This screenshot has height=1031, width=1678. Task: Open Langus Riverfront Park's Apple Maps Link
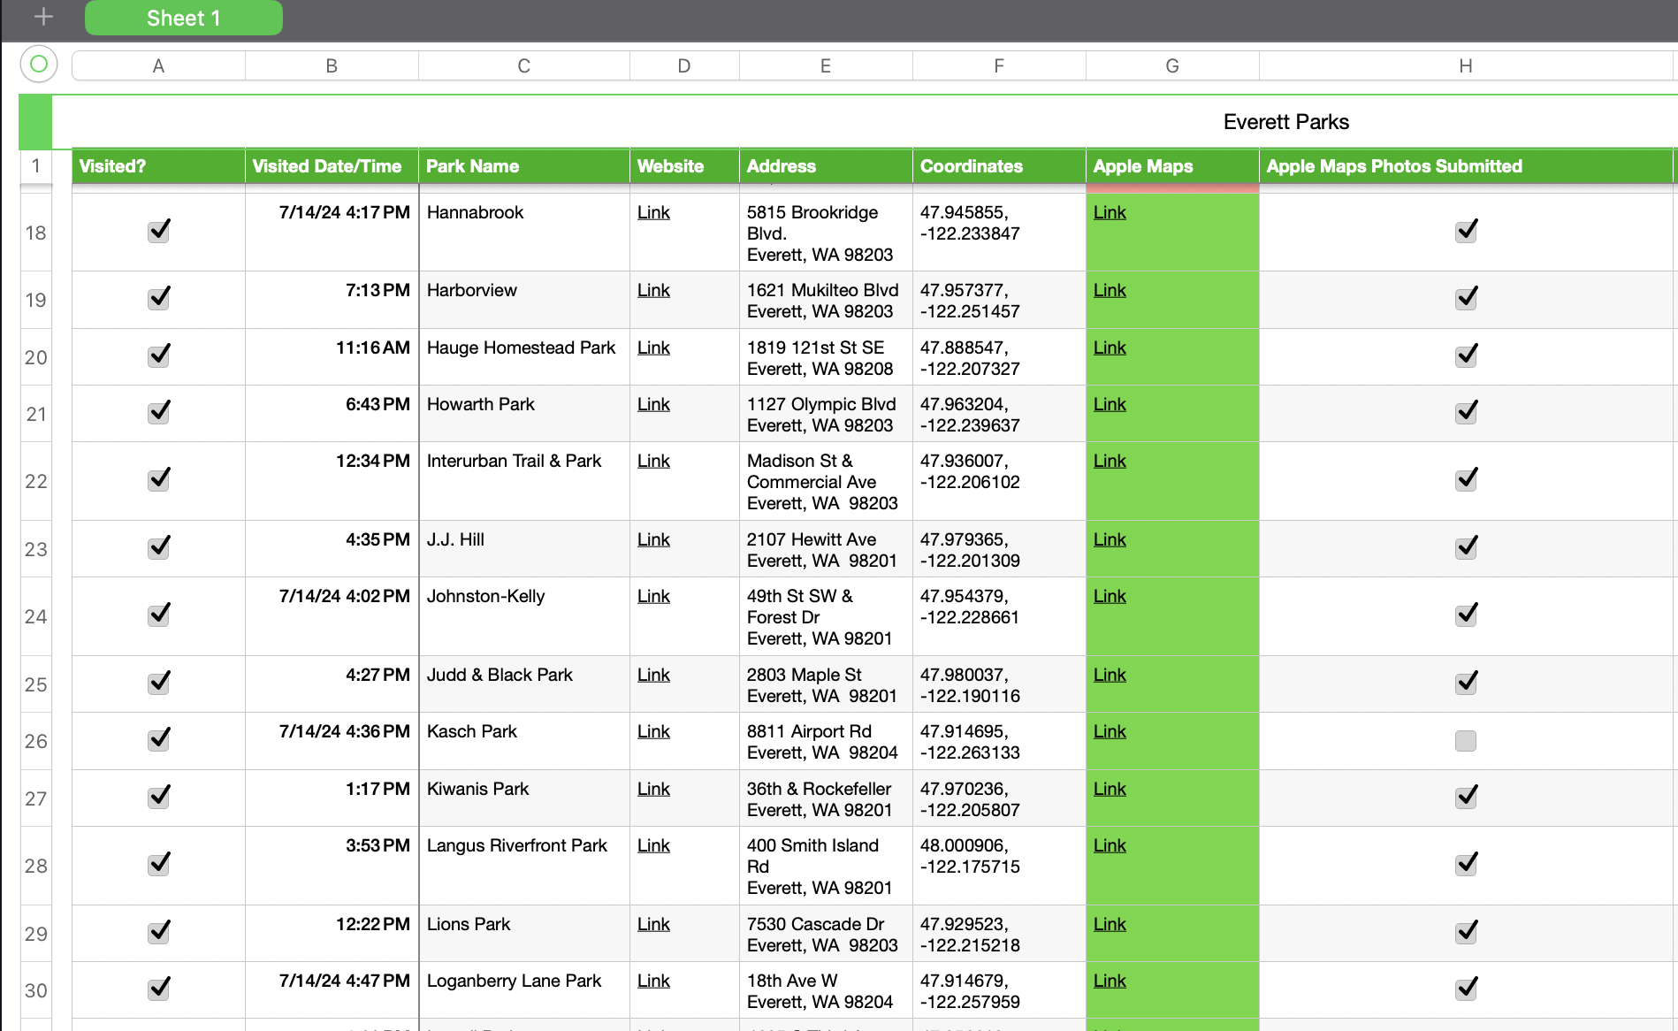[x=1109, y=845]
